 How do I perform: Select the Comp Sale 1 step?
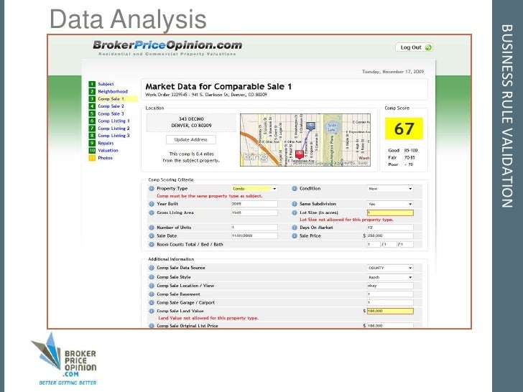coord(111,98)
